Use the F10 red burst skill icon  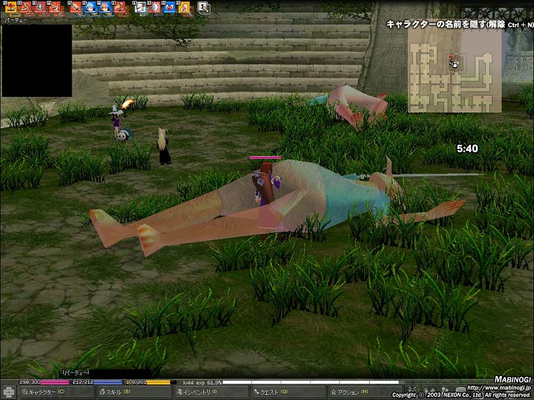pyautogui.click(x=154, y=7)
